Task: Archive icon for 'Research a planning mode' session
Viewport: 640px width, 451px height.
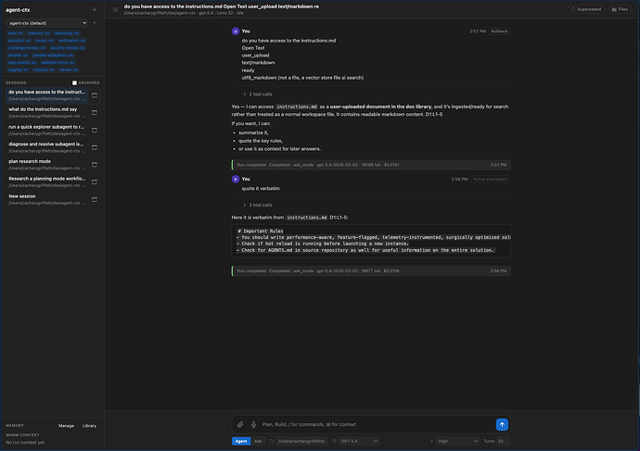Action: click(x=95, y=182)
